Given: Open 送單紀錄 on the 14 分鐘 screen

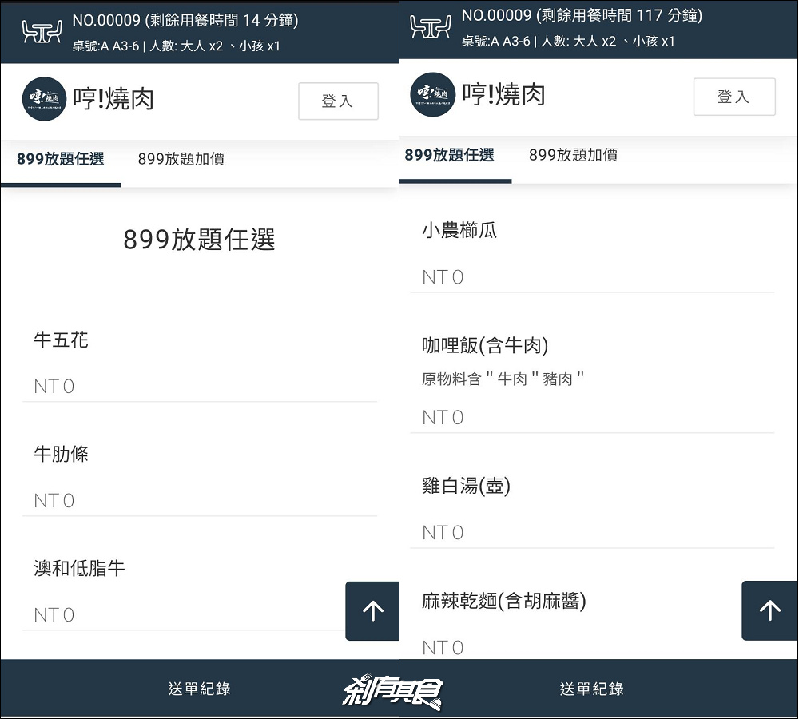Looking at the screenshot, I should tap(199, 689).
